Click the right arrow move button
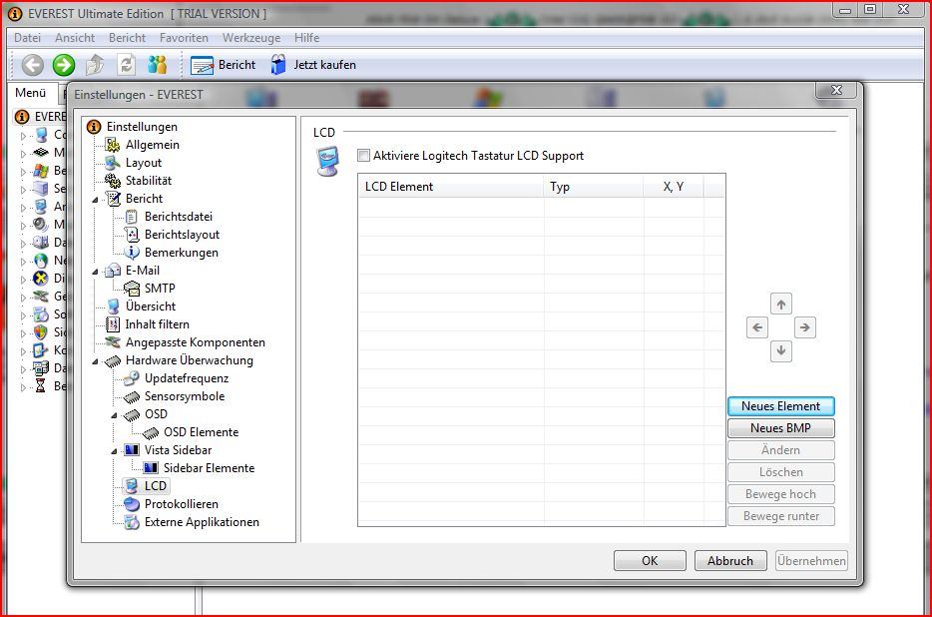 point(805,327)
